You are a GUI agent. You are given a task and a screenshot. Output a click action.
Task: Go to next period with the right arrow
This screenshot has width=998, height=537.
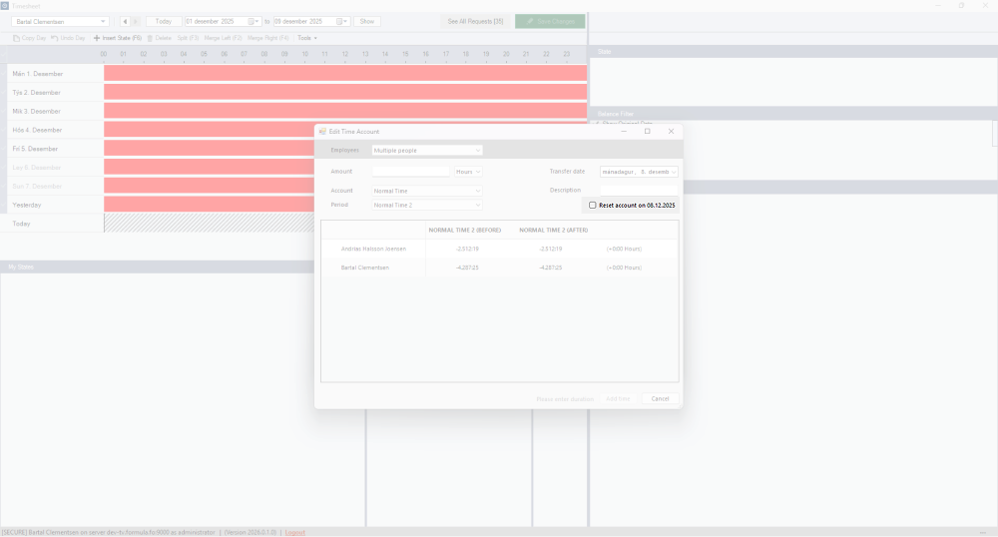(x=135, y=22)
